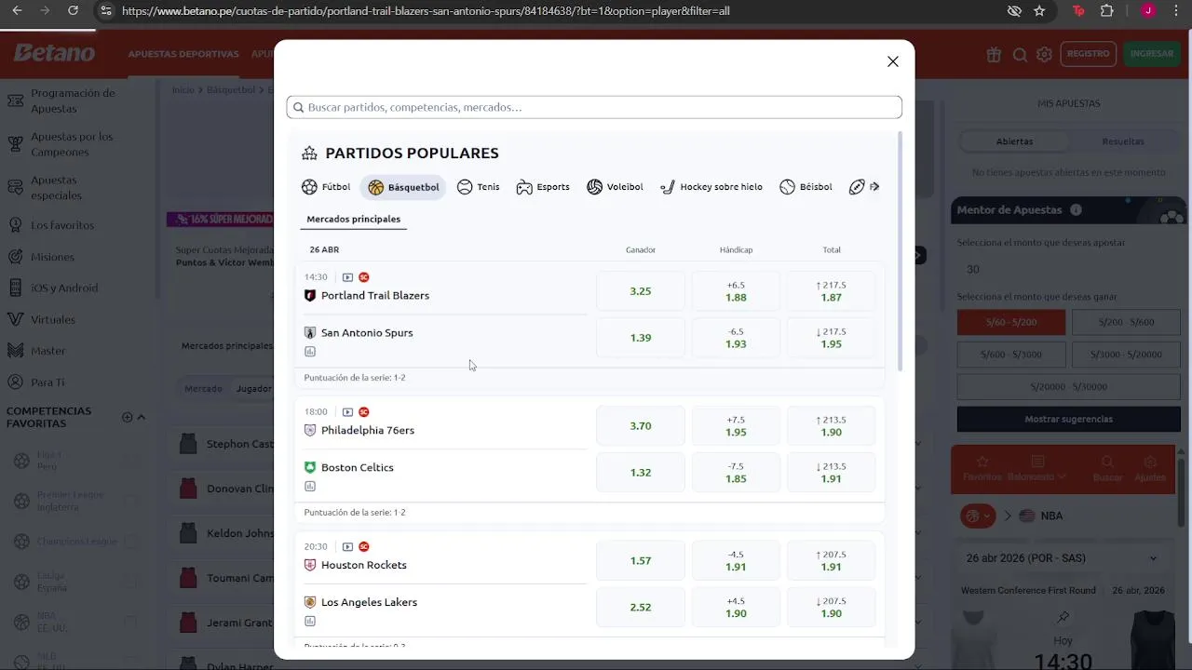1192x670 pixels.
Task: Select the Fútbol sport icon
Action: coord(310,187)
